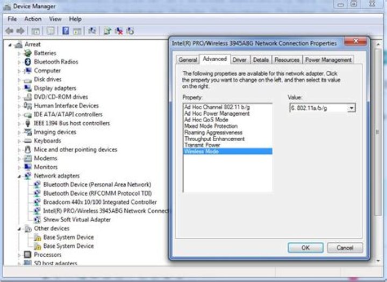Expand the Disk drives tree node
Viewport: 387px width, 282px height.
point(19,80)
